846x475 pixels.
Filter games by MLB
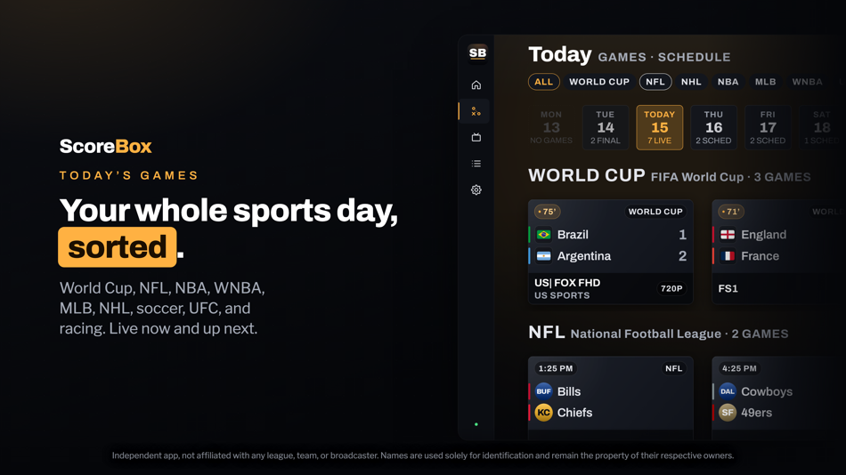(766, 82)
